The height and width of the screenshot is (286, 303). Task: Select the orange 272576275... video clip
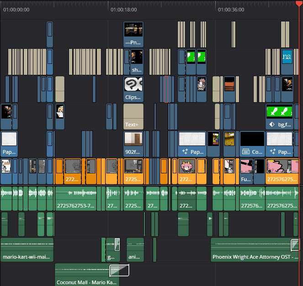point(282,171)
